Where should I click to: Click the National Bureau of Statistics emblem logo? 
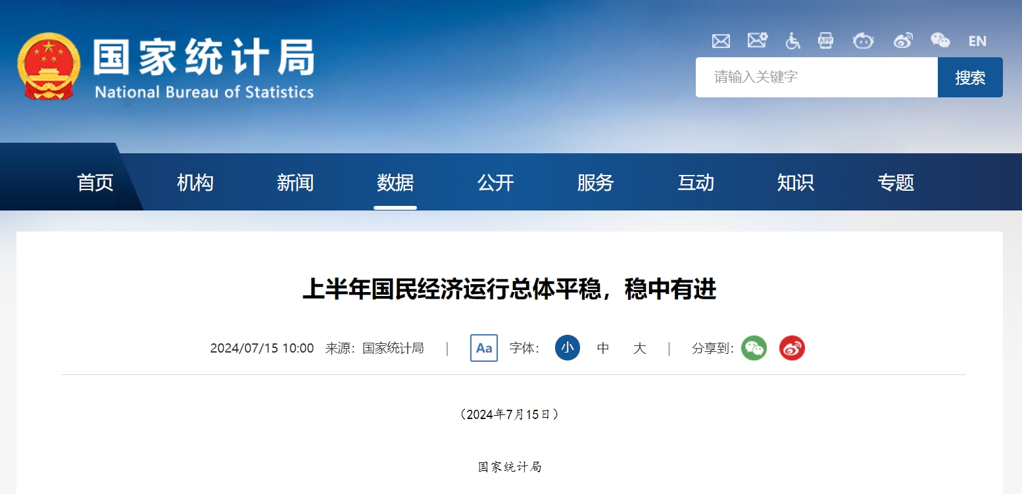pos(49,66)
